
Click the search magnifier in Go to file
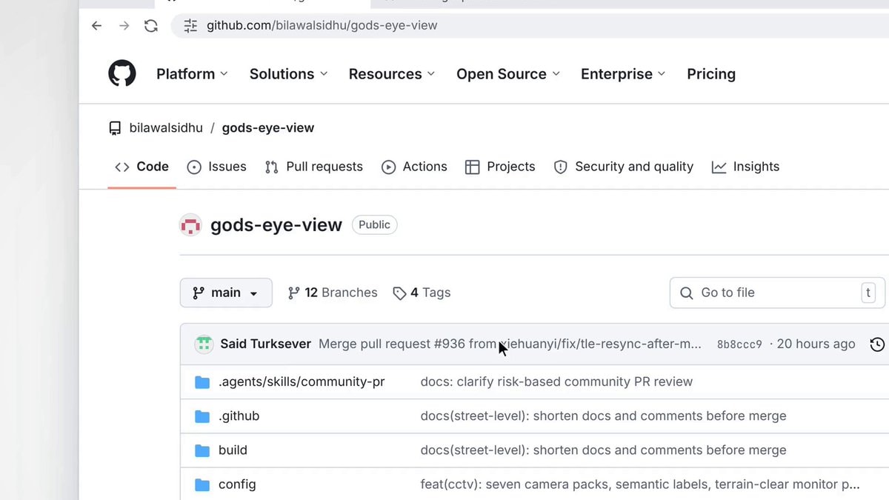[x=687, y=293]
